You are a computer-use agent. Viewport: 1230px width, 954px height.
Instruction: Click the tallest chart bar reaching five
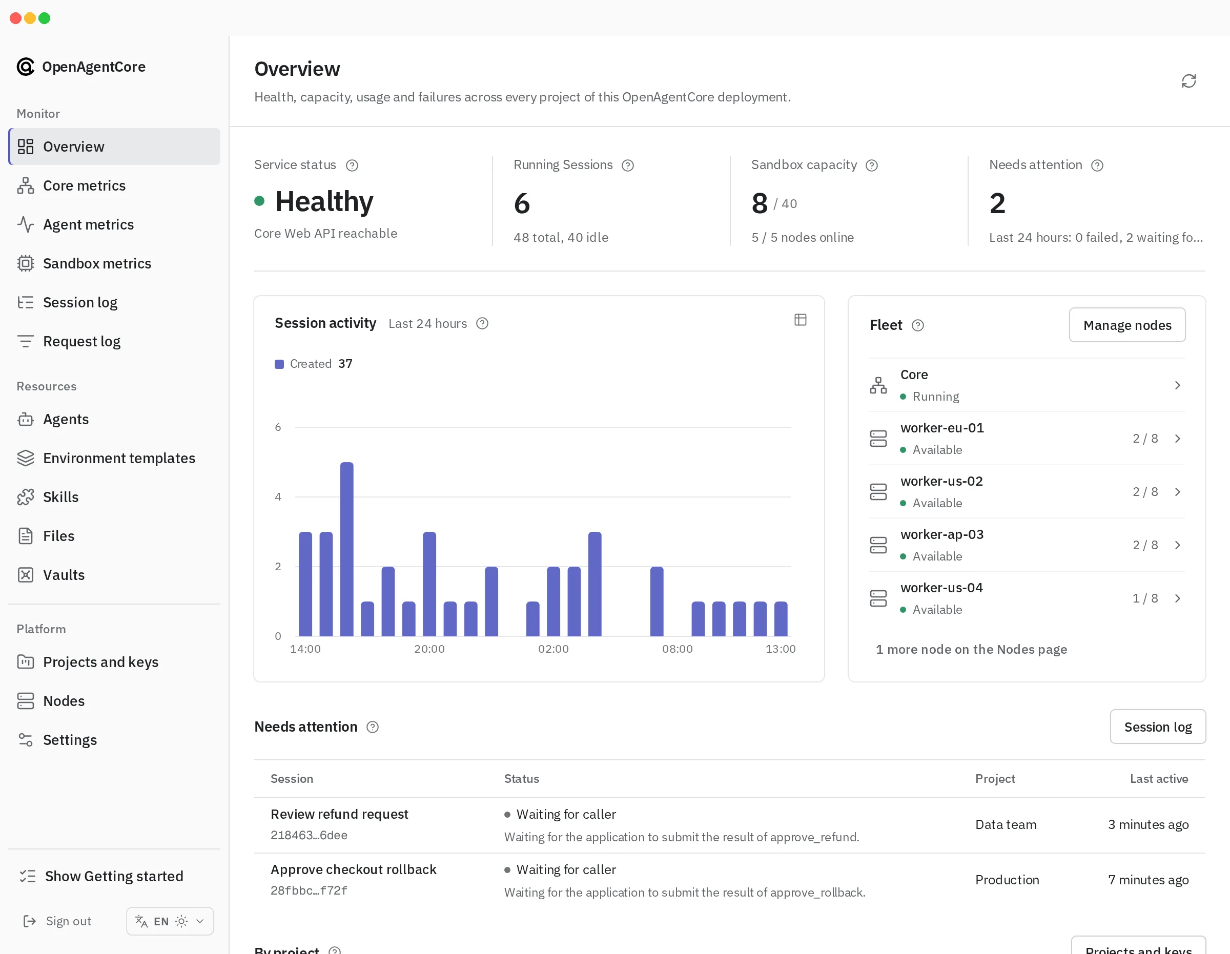(x=347, y=549)
